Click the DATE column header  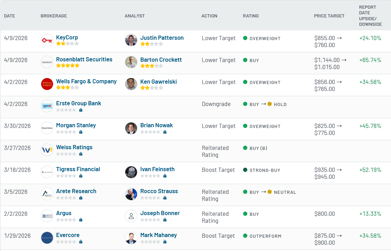click(9, 16)
